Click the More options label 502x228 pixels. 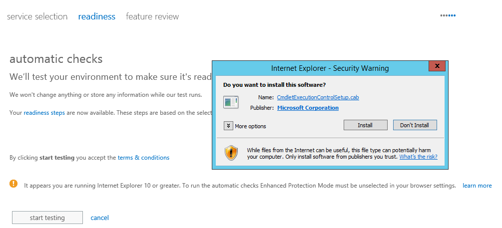pyautogui.click(x=250, y=126)
